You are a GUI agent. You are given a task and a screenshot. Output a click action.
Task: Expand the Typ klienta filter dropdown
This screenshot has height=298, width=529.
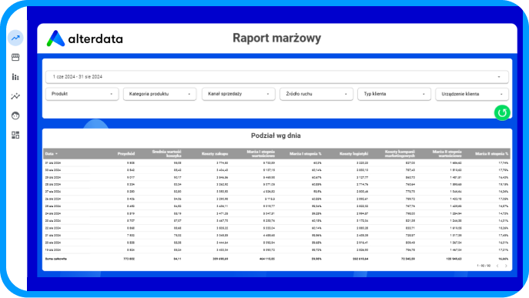coord(394,94)
